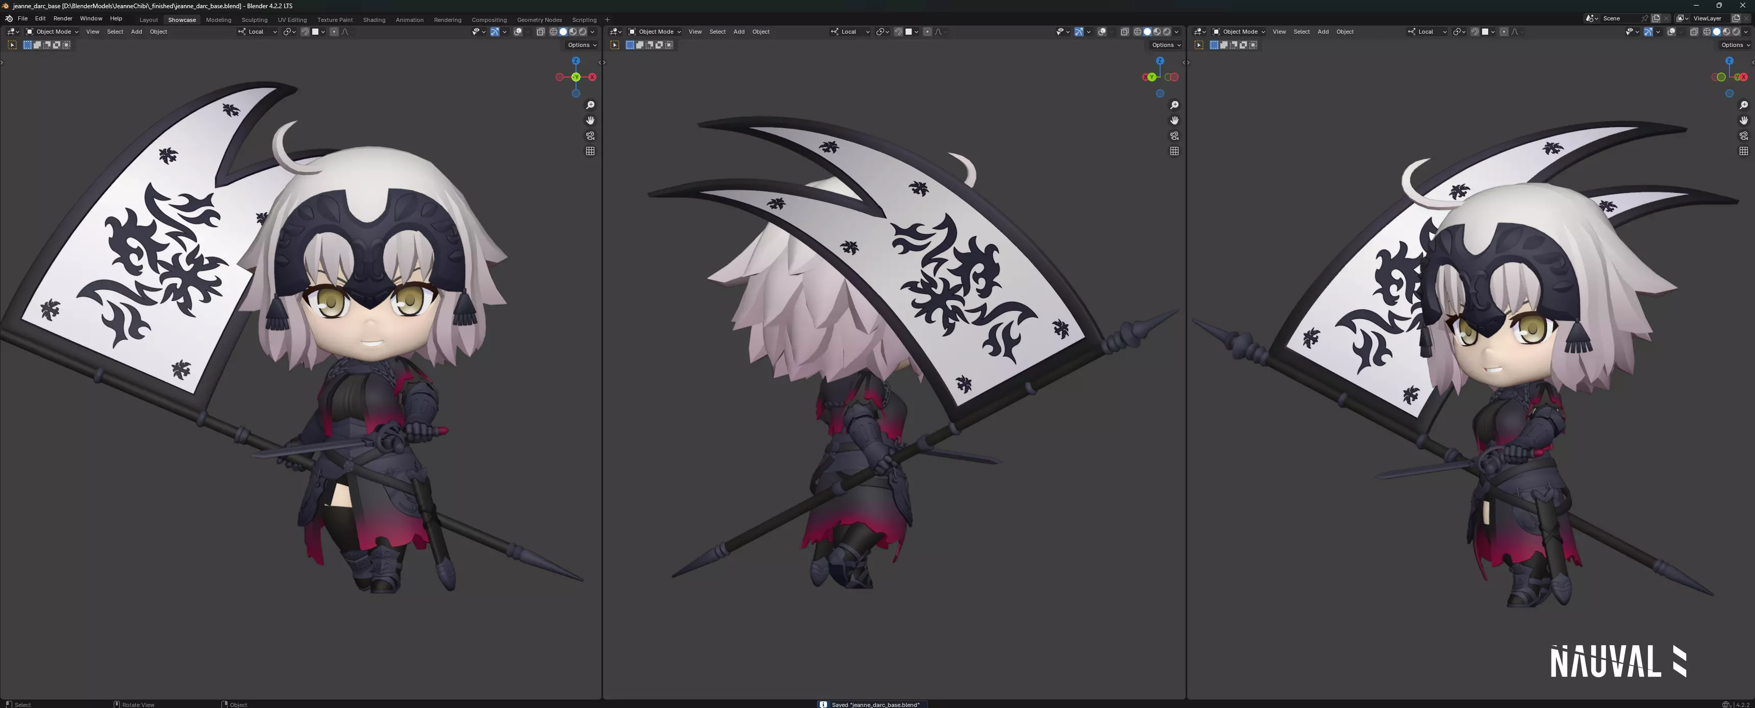Expand Options dropdown in right viewport
The image size is (1755, 708).
[x=1735, y=45]
